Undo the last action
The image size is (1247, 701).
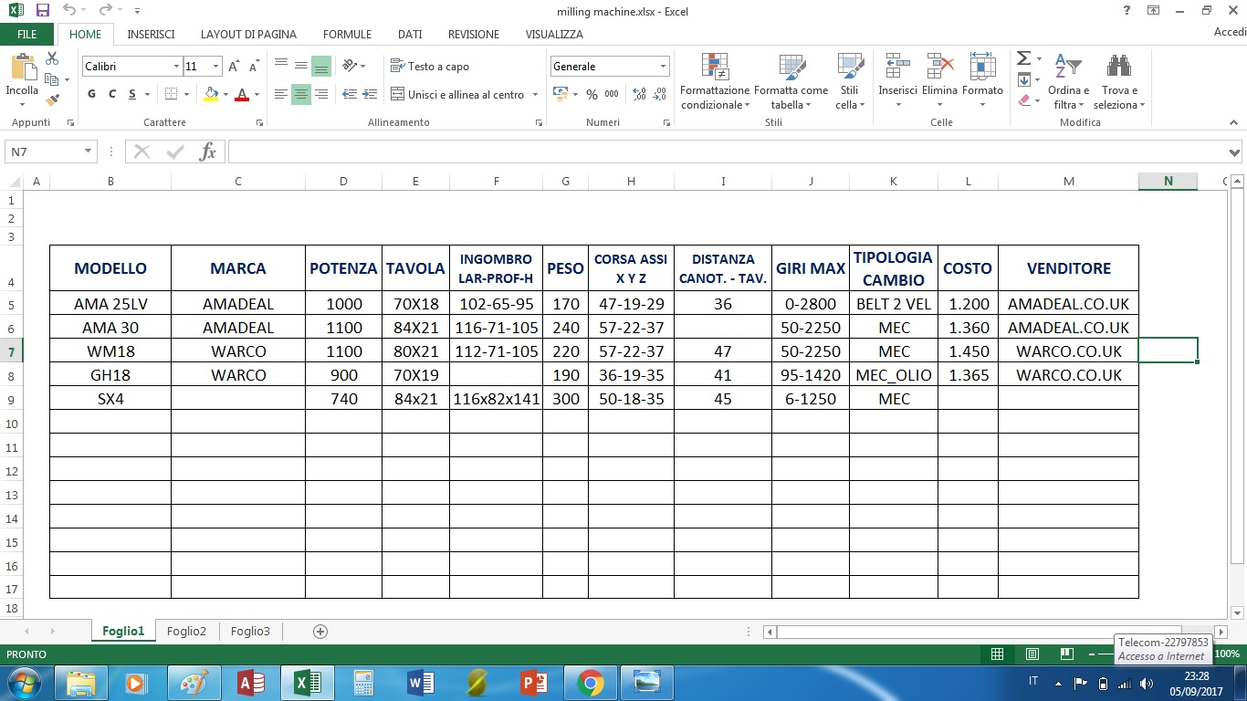click(69, 11)
